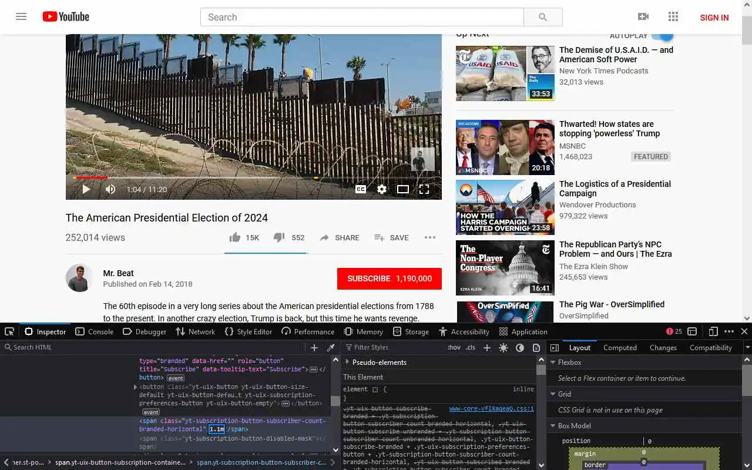
Task: Focus the YouTube Search input field
Action: (x=362, y=17)
